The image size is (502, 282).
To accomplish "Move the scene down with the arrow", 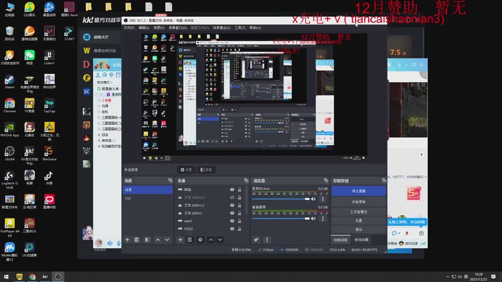I will pyautogui.click(x=167, y=239).
